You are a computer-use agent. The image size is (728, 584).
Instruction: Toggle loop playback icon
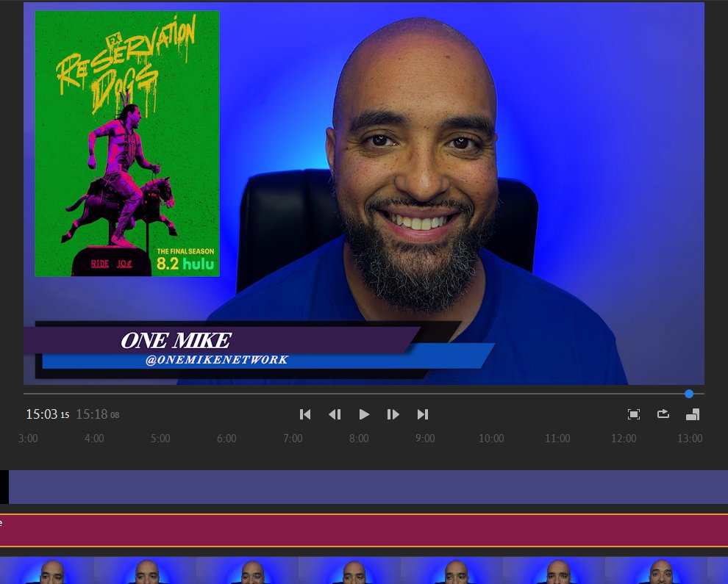pos(663,414)
